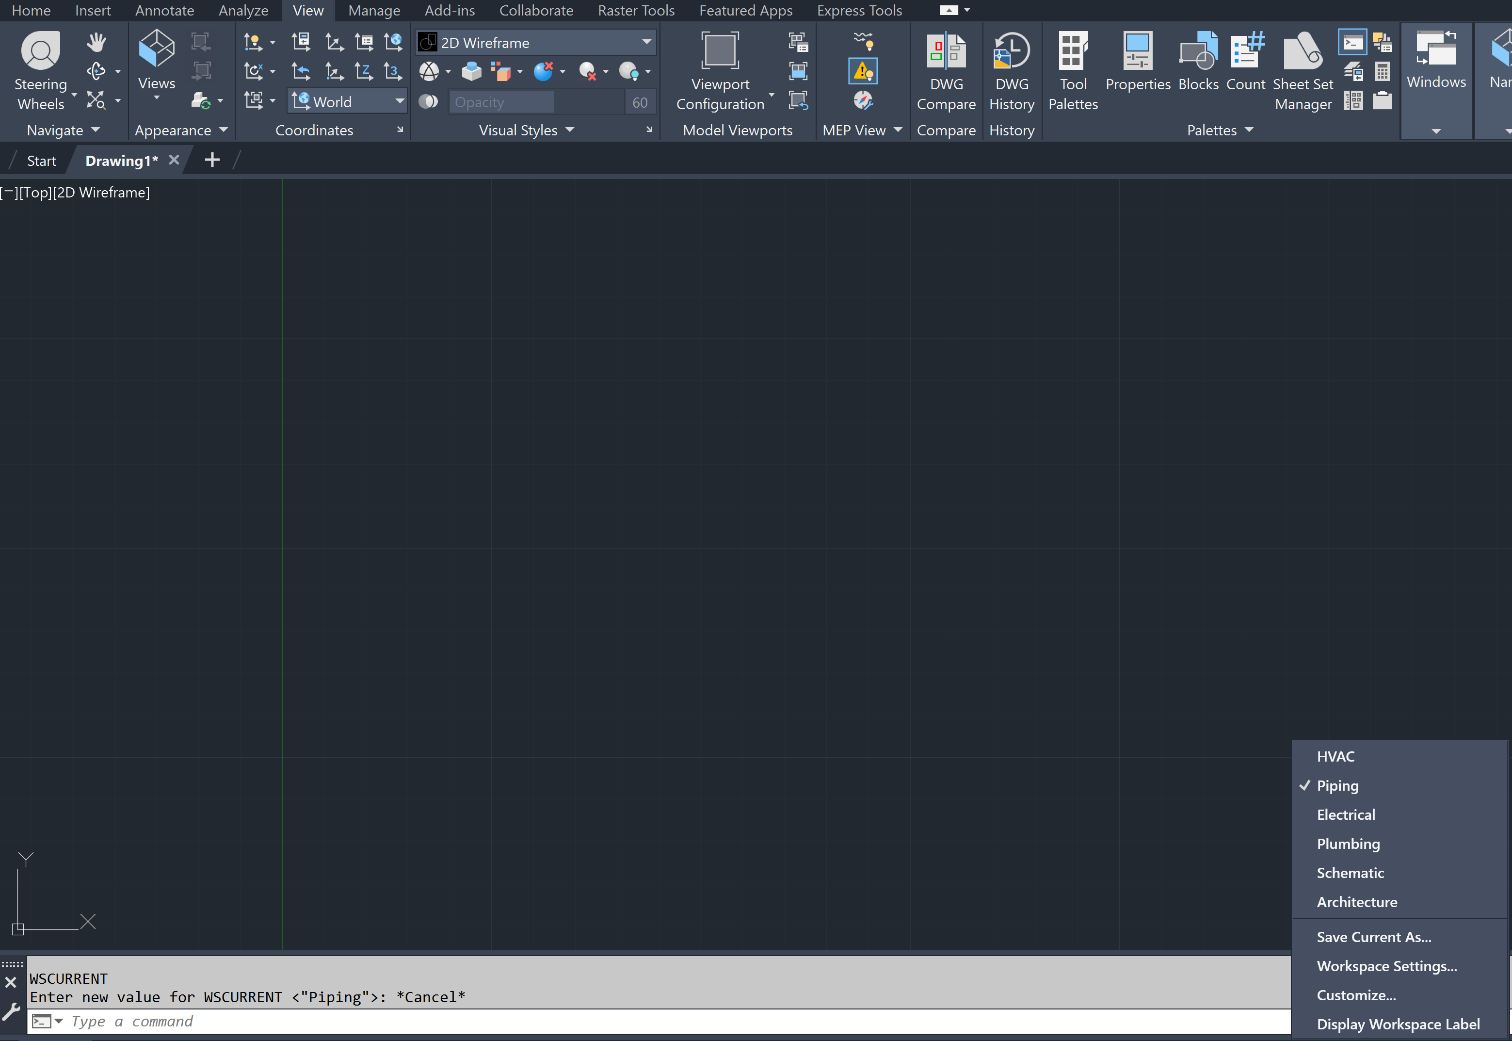Open the QuickCalc calculator palette
The image size is (1512, 1041).
pos(1383,72)
